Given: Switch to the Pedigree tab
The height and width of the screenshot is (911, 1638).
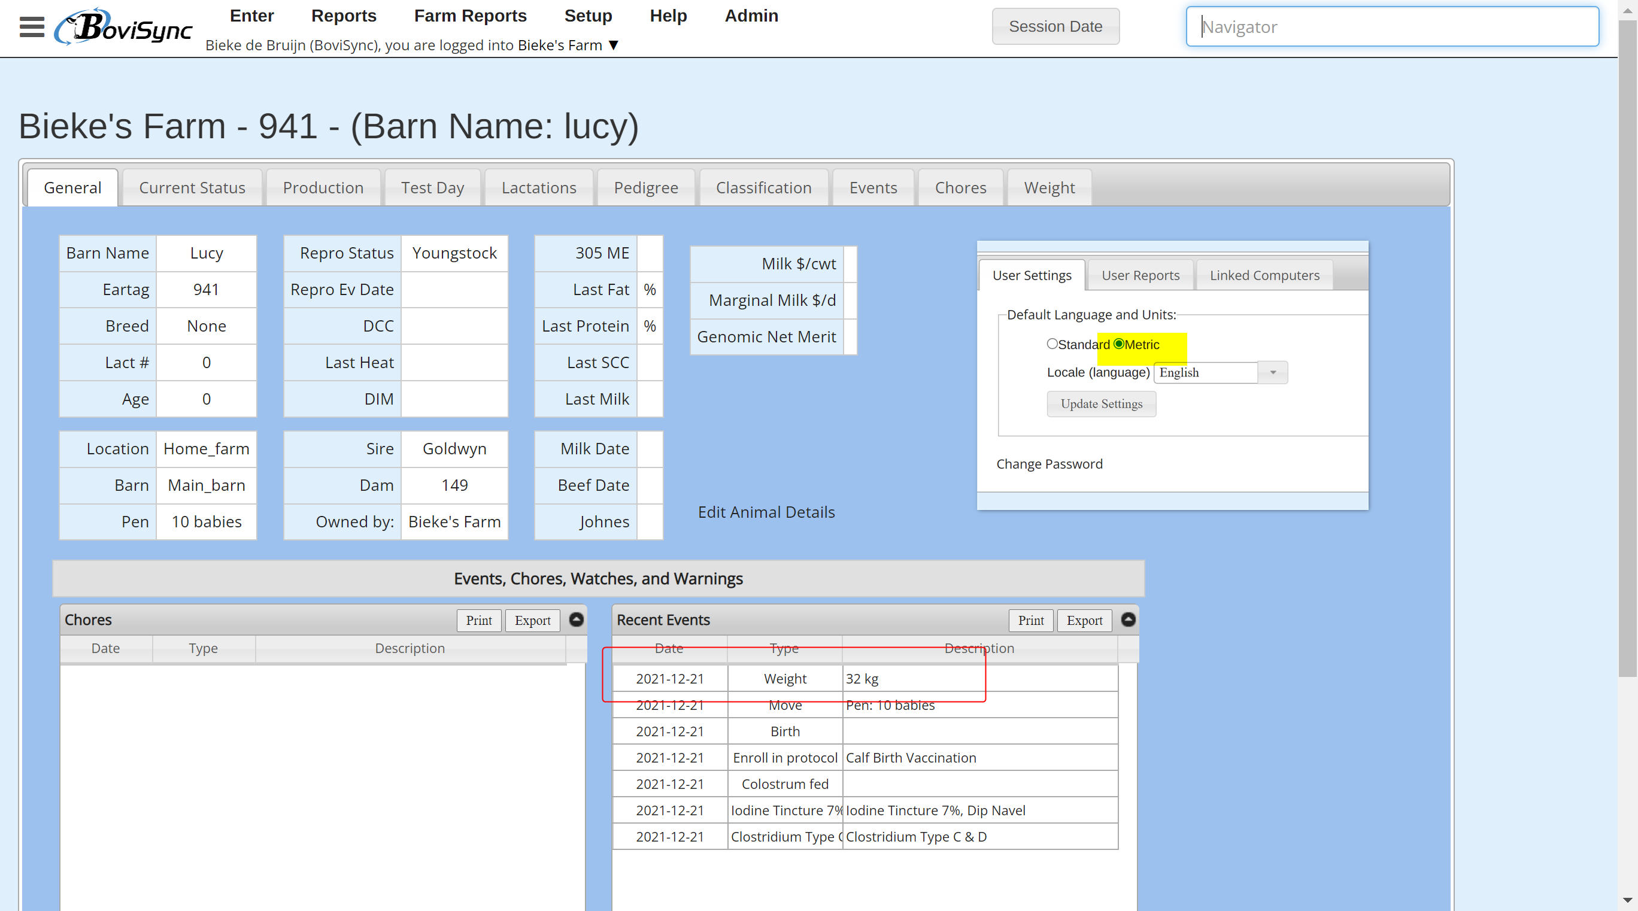Looking at the screenshot, I should pyautogui.click(x=646, y=187).
